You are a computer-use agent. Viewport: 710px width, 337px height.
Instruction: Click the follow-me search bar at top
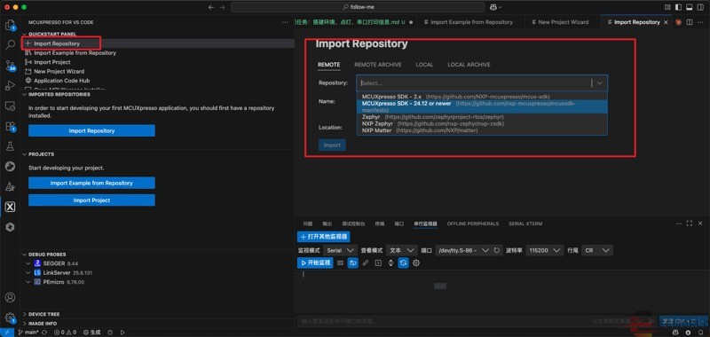click(357, 7)
